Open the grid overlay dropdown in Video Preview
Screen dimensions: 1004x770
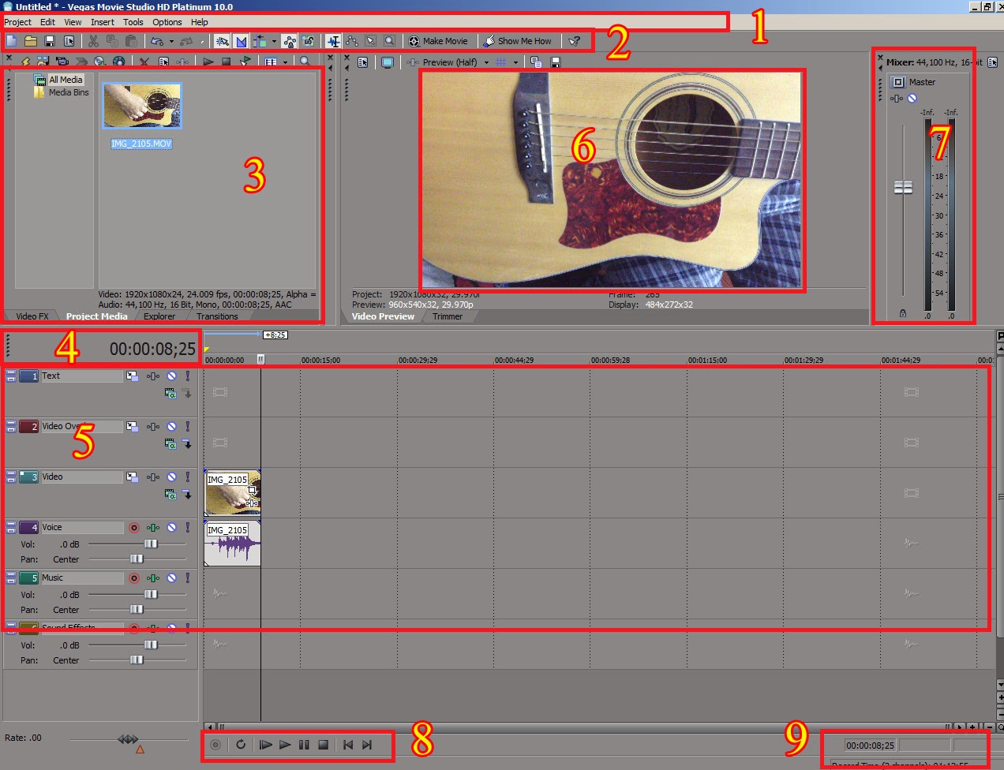click(514, 62)
